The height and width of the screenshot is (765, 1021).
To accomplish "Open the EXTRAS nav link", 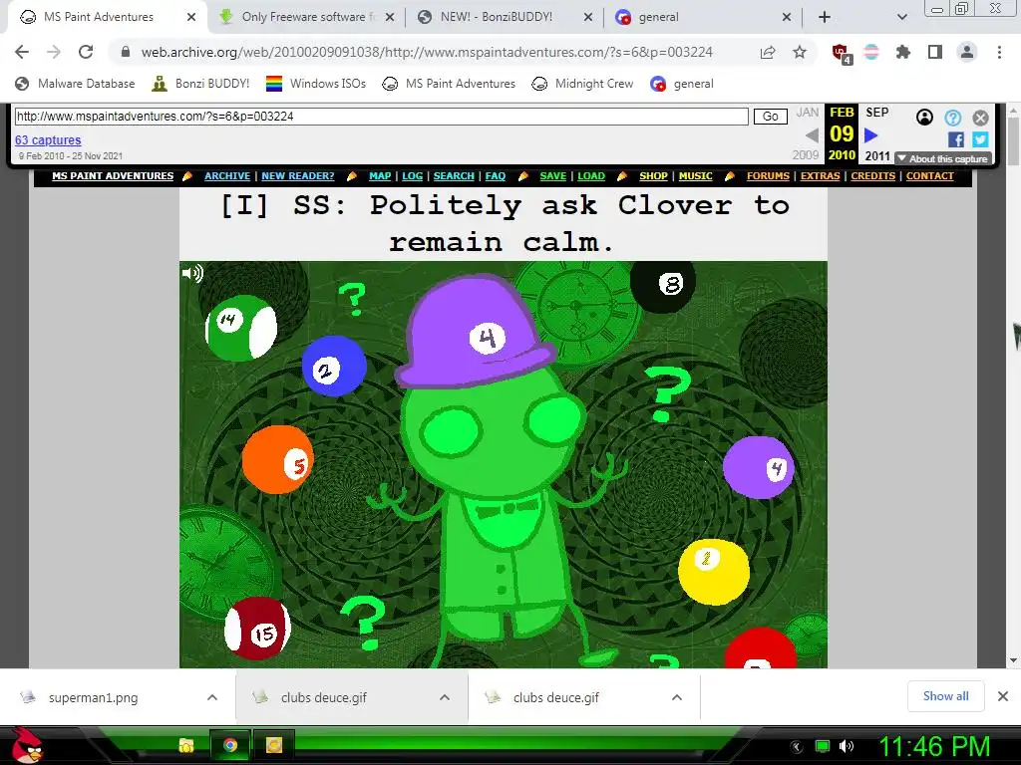I will 820,176.
